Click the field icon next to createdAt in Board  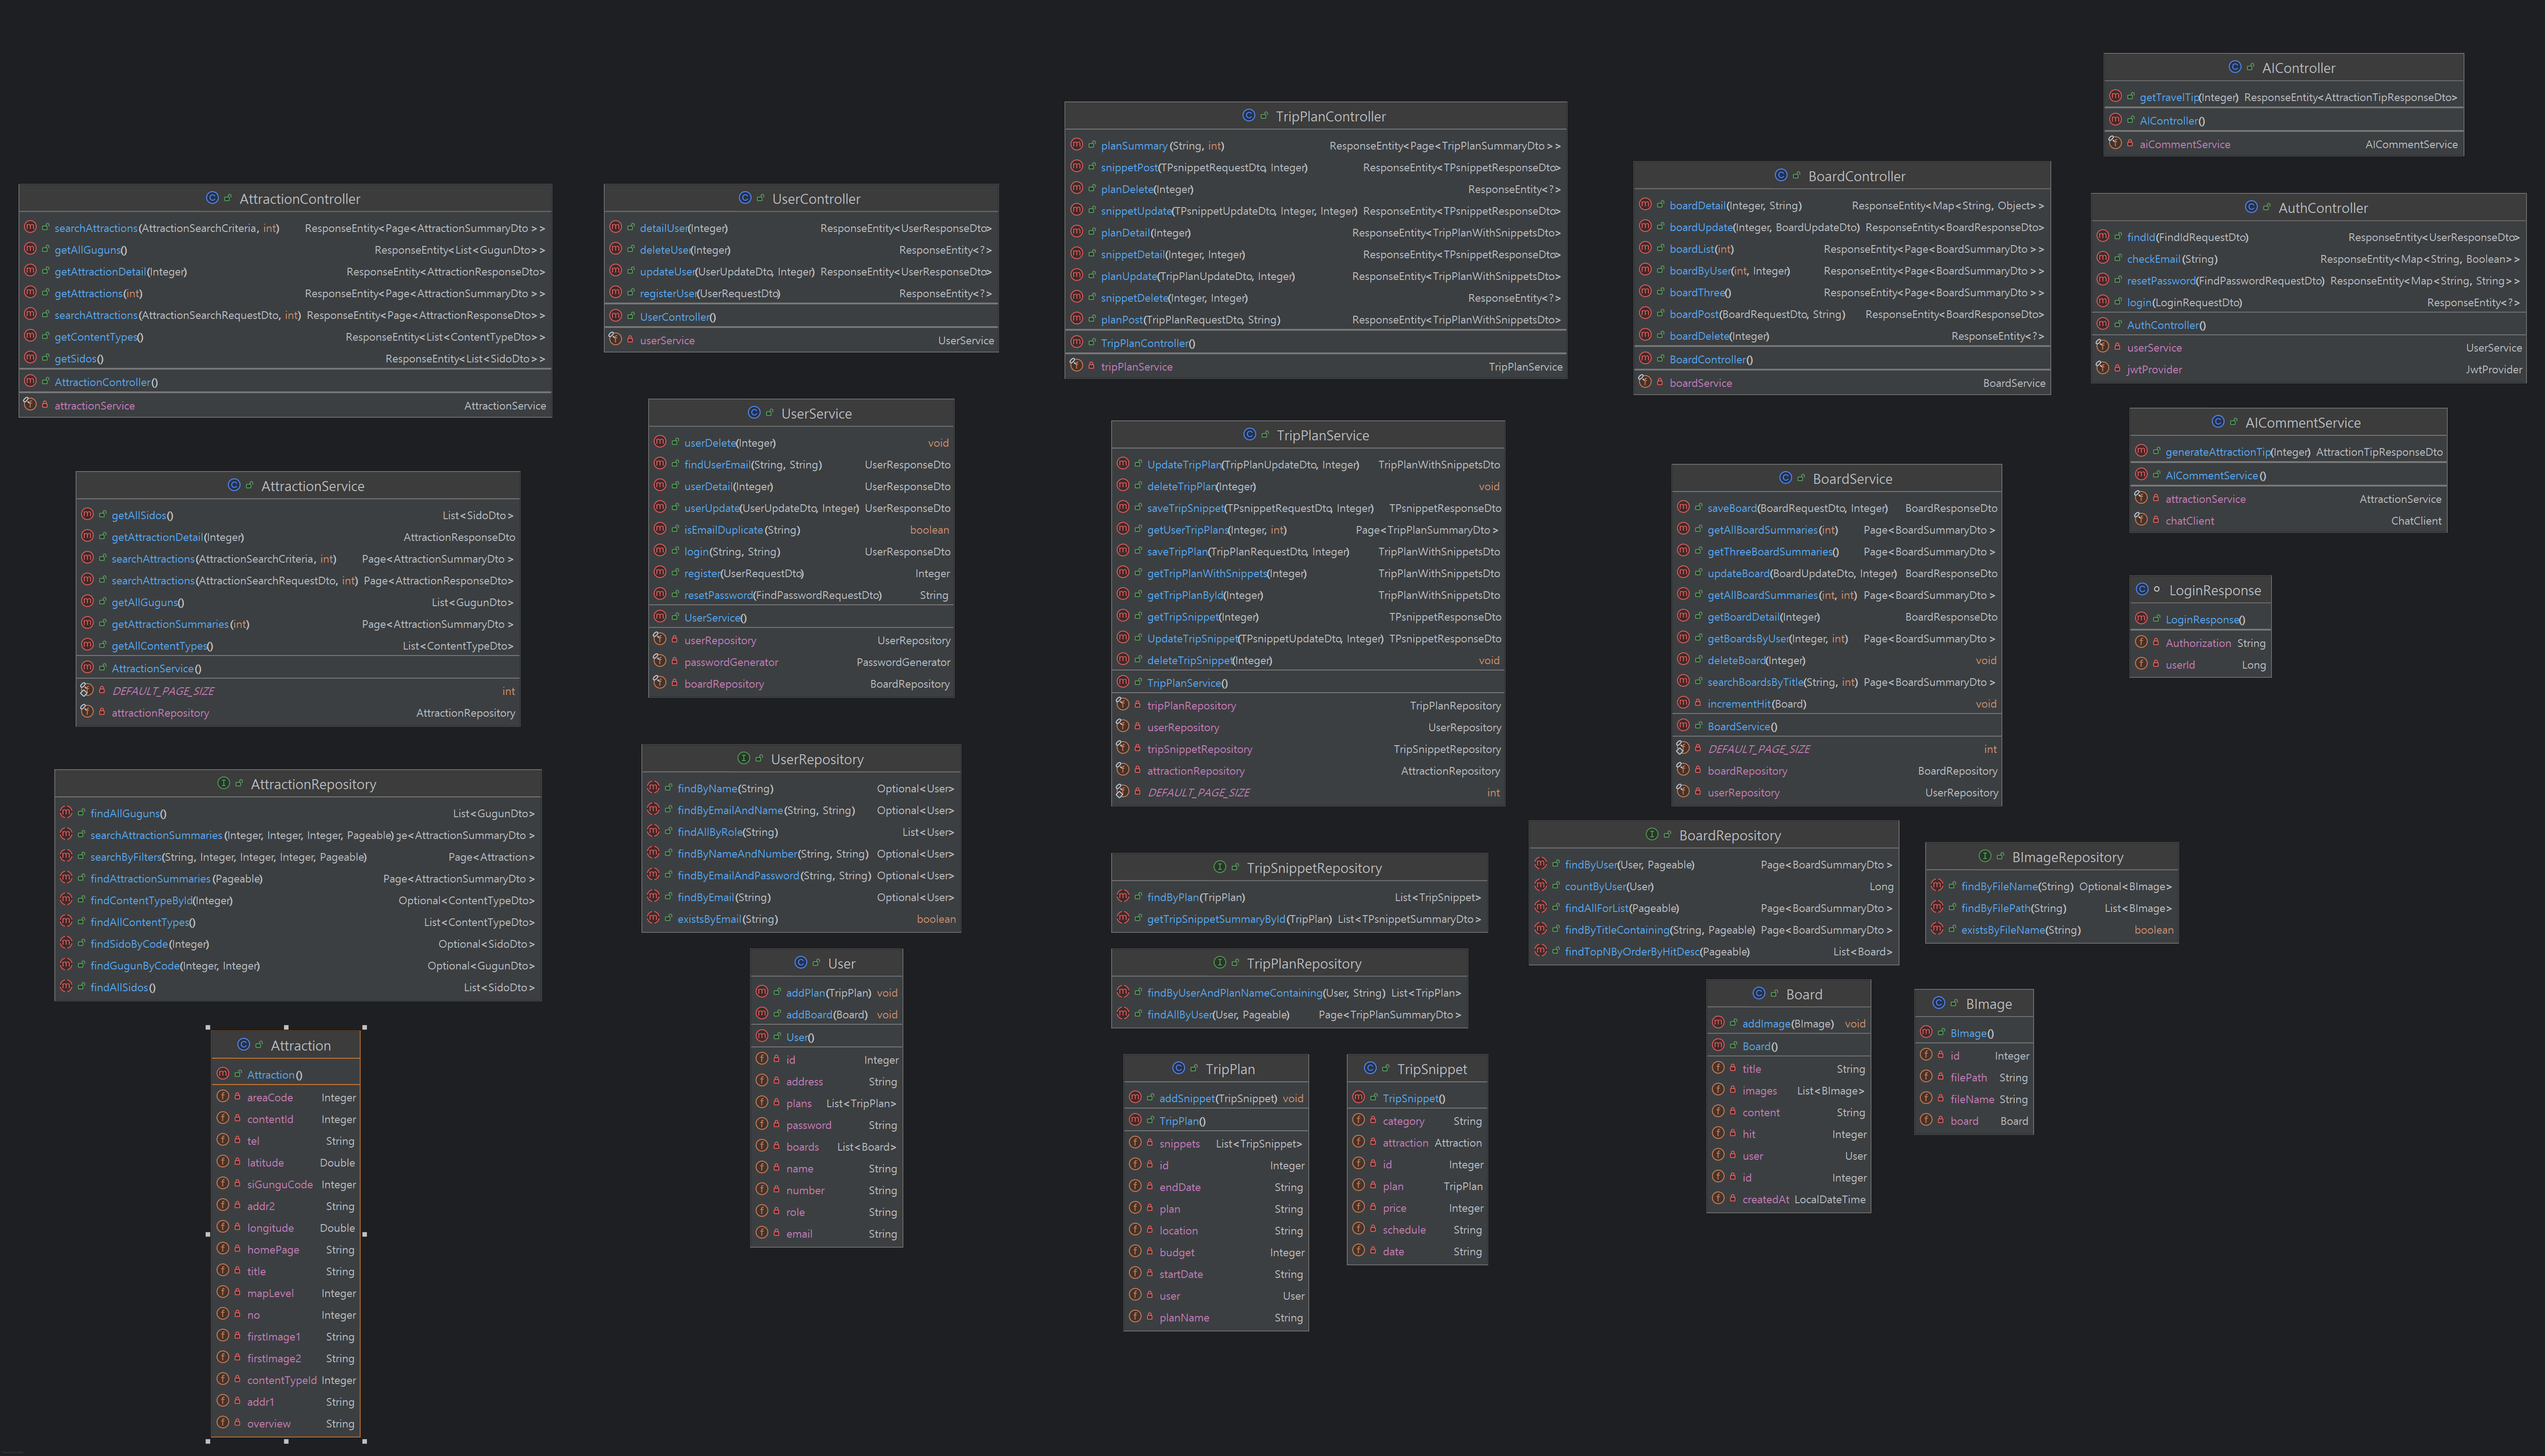click(x=1718, y=1198)
